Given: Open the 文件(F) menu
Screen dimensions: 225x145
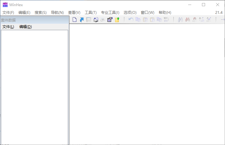Looking at the screenshot, I should tap(8, 13).
